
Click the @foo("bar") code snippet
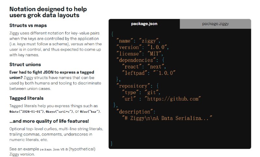90,111
